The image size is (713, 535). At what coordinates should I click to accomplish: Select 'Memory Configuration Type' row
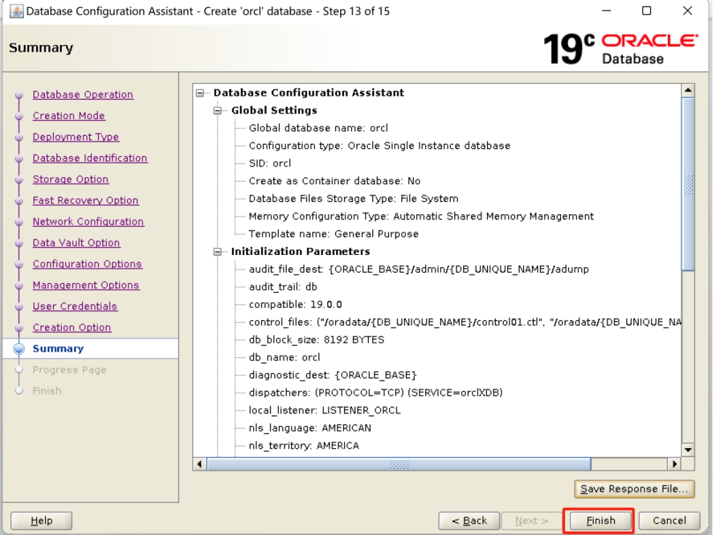421,216
